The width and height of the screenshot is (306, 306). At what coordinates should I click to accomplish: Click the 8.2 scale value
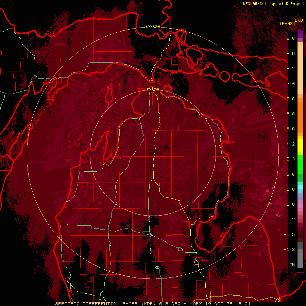291,68
